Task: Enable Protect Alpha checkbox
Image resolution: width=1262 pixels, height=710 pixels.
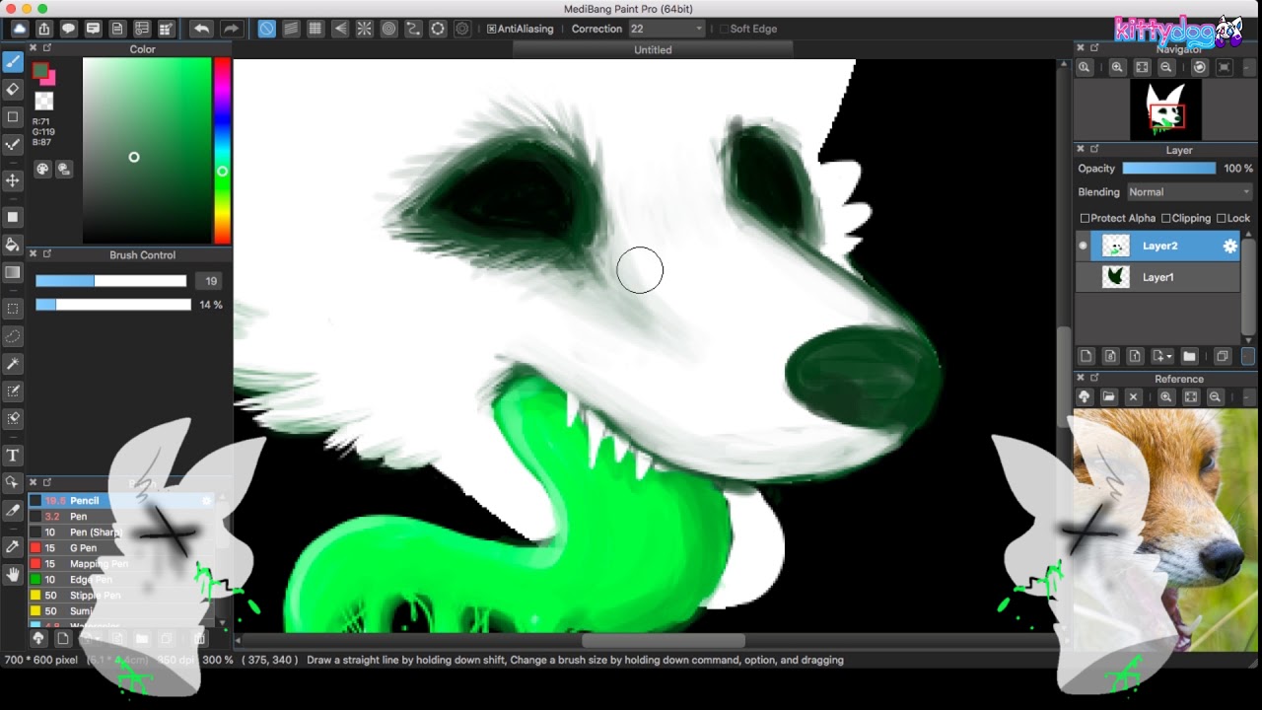Action: 1086,218
